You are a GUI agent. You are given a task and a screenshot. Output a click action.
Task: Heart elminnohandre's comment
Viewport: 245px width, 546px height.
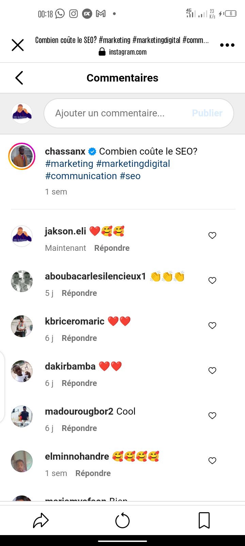[212, 461]
